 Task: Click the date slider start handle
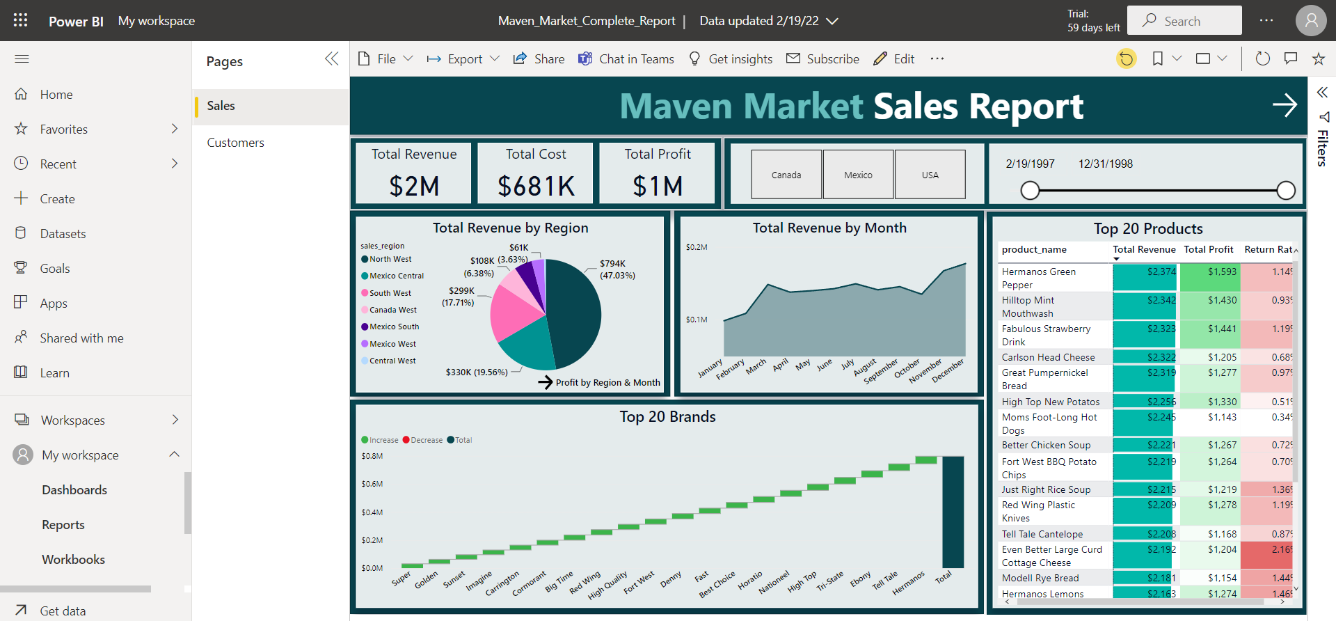[1030, 190]
